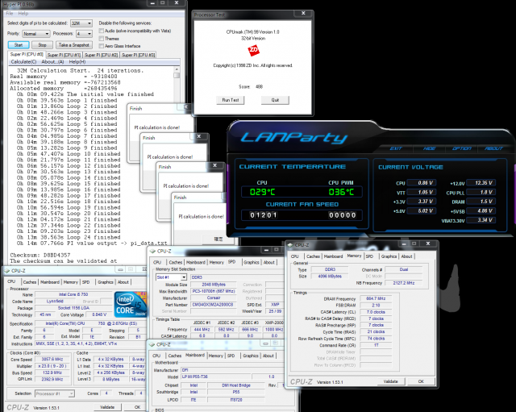Click the Core Speed value 3057.6 MHz
This screenshot has width=516, height=412.
click(x=52, y=360)
